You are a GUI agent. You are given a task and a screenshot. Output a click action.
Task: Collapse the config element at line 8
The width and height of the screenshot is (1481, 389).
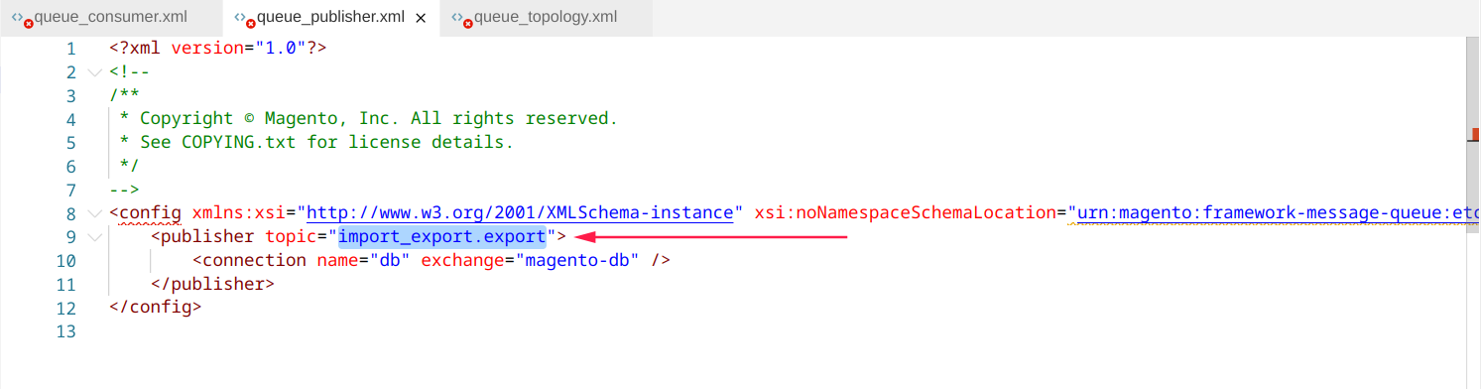tap(94, 213)
